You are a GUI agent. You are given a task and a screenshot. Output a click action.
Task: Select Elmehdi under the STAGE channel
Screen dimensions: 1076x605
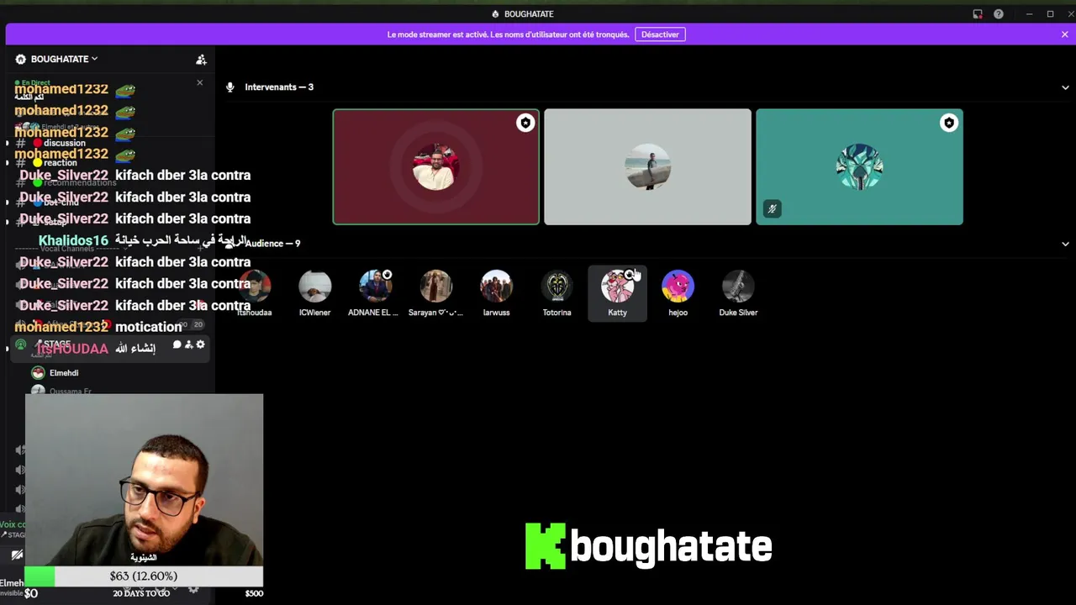tap(64, 373)
